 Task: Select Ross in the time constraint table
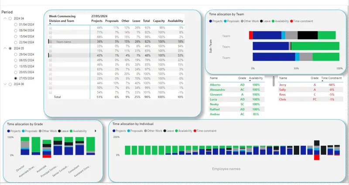(282, 95)
